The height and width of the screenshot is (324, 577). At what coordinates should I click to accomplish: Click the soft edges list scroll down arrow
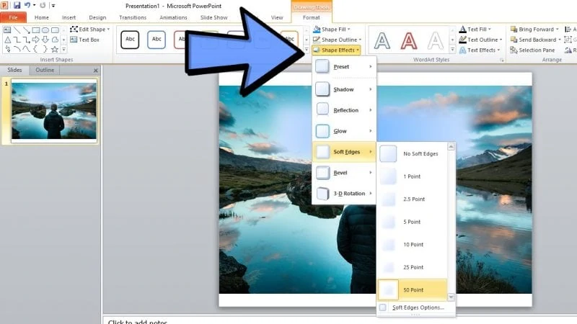point(452,297)
